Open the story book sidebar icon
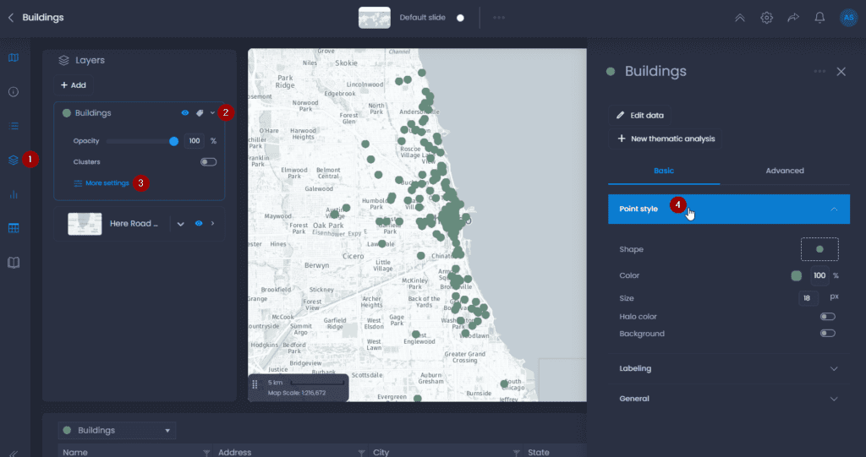This screenshot has height=457, width=866. [x=14, y=262]
